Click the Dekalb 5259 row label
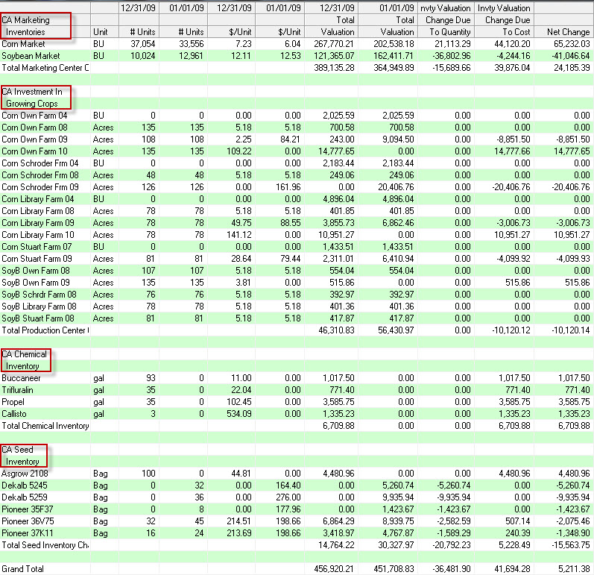Image resolution: width=594 pixels, height=575 pixels. pos(24,497)
